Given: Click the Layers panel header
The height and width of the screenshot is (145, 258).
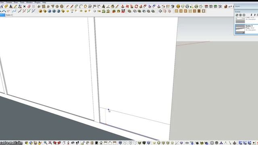Looking at the screenshot, I should tap(246, 6).
